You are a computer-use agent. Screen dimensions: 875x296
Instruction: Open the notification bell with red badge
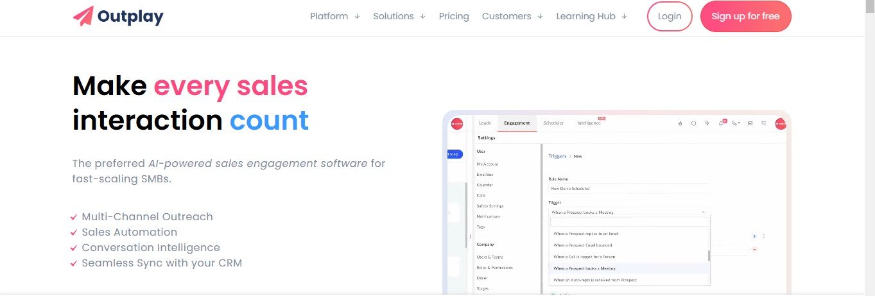tap(722, 123)
